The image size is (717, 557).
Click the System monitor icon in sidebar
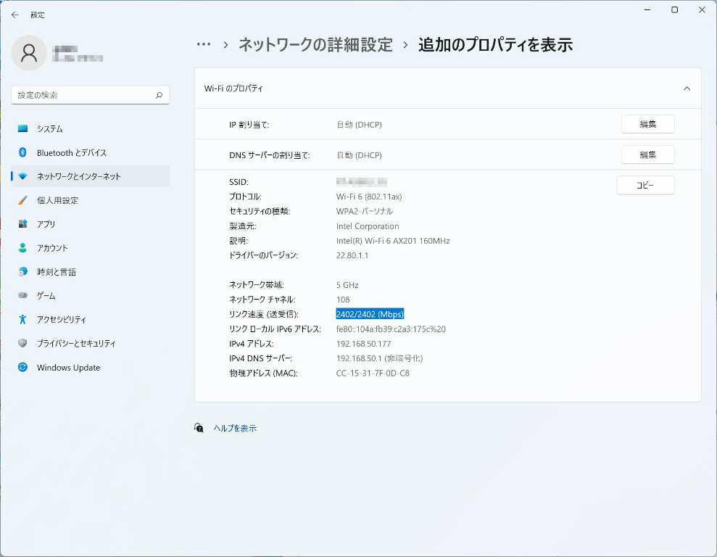click(22, 129)
